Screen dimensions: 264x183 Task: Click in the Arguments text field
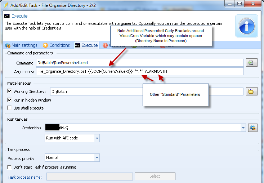[140, 71]
